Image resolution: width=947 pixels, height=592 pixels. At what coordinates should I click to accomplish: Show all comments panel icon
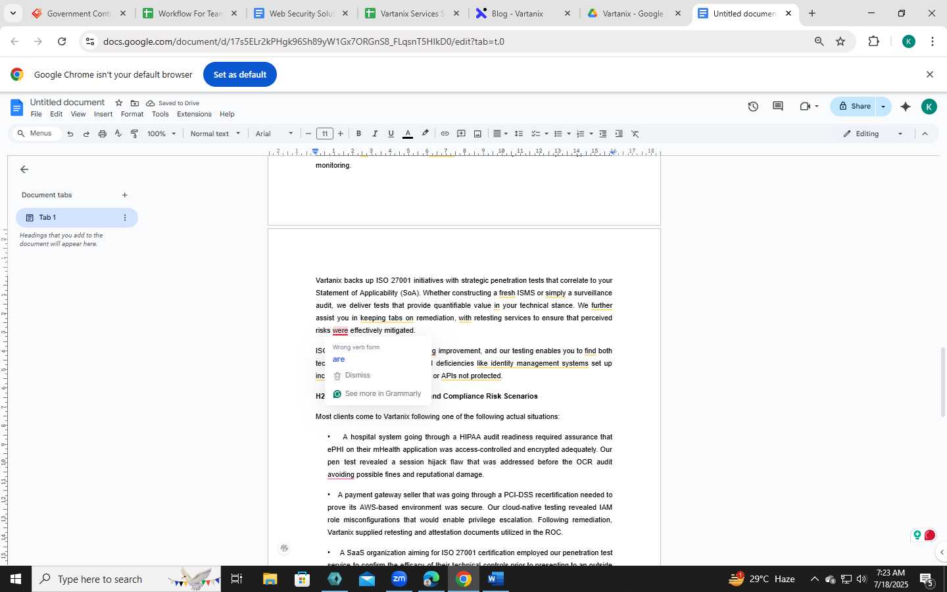(778, 107)
